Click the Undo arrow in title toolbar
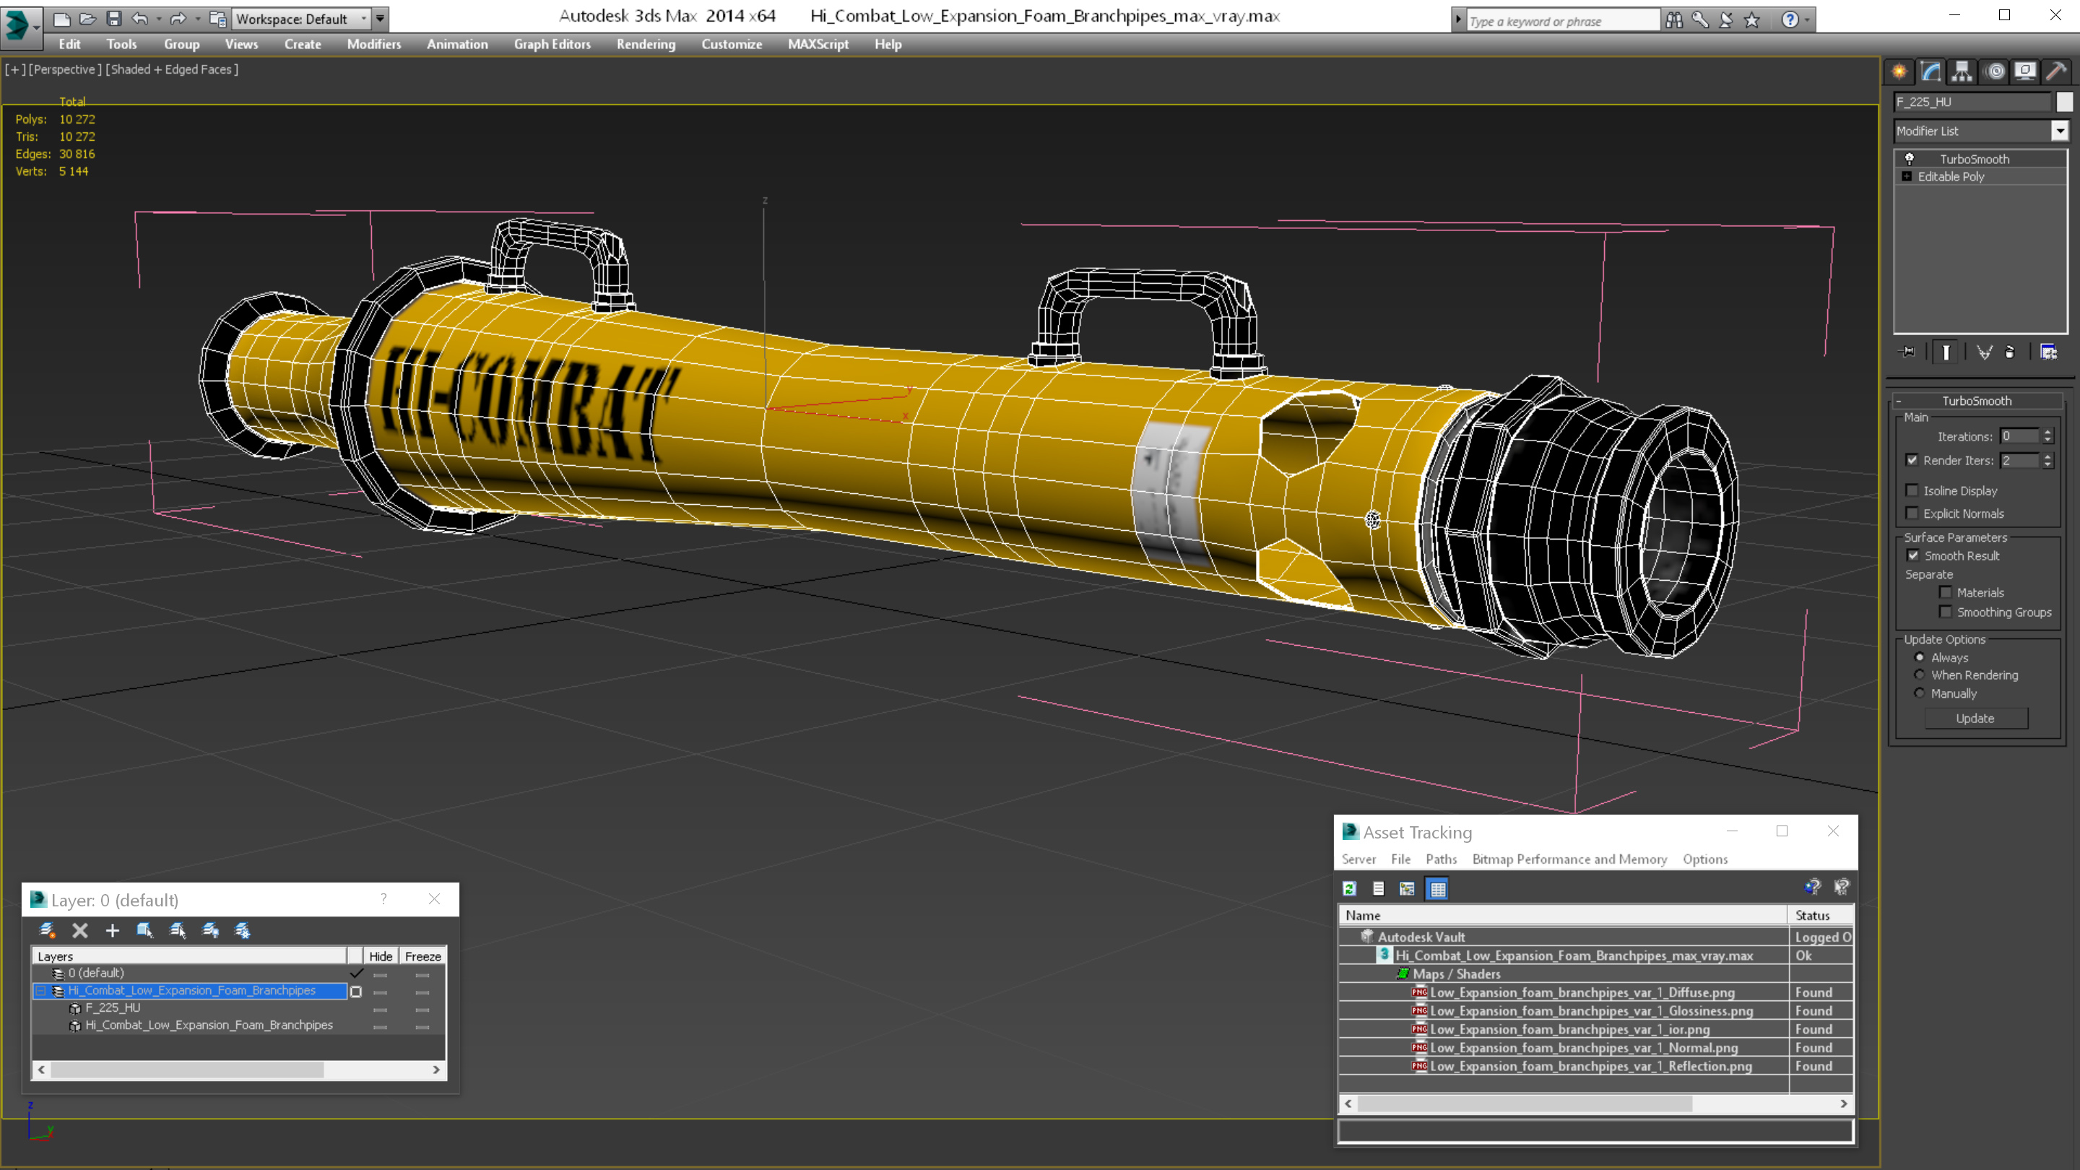2080x1170 pixels. (141, 18)
